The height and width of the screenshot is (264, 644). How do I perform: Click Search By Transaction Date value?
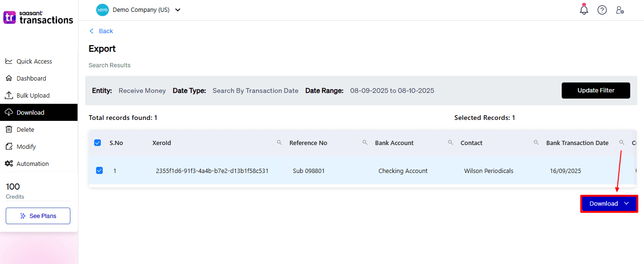[x=255, y=91]
